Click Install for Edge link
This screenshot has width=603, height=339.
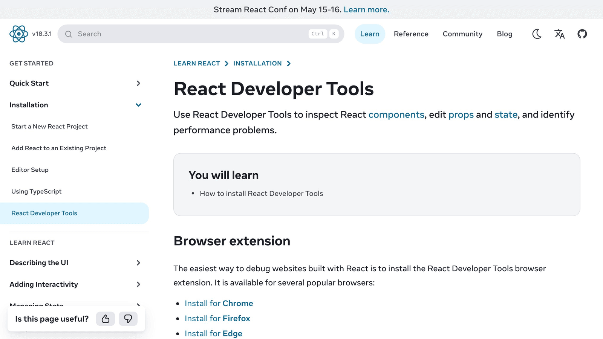(x=213, y=333)
